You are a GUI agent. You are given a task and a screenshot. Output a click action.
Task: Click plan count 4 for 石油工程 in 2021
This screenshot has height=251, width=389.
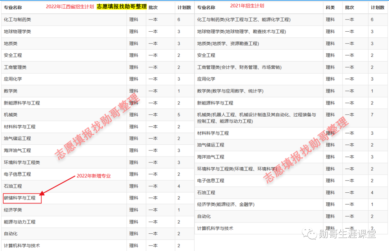pyautogui.click(x=372, y=192)
